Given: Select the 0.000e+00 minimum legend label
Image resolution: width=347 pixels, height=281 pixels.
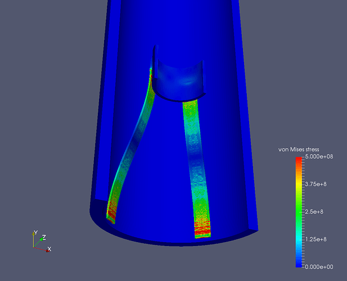Looking at the screenshot, I should 319,267.
